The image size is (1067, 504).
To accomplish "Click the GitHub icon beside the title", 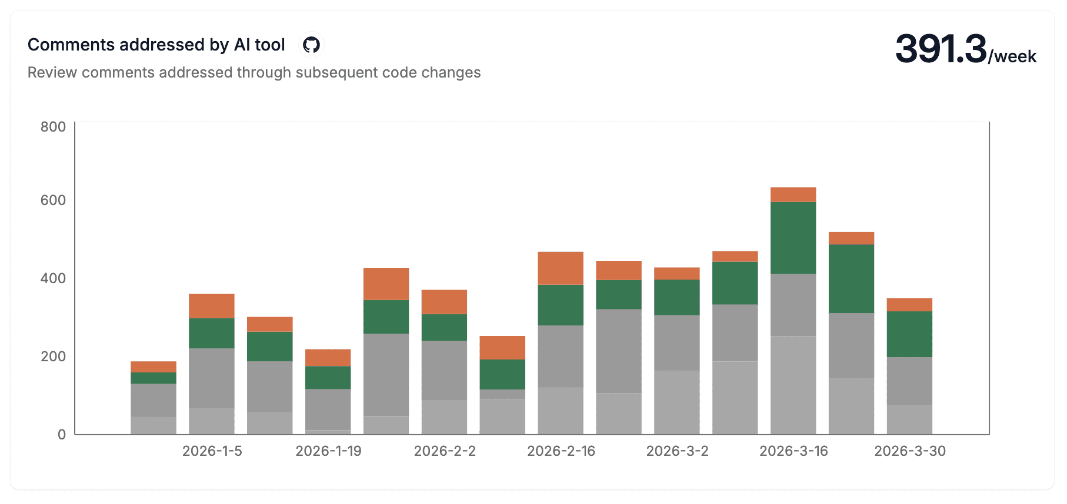I will (311, 45).
